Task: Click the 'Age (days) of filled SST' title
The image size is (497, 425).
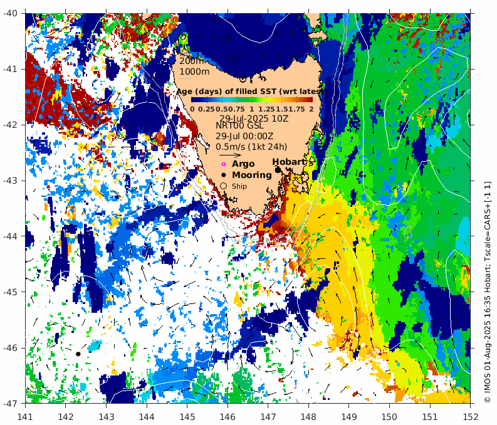Action: pyautogui.click(x=251, y=92)
